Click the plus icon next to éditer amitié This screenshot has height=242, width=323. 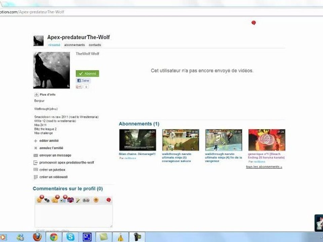36,141
